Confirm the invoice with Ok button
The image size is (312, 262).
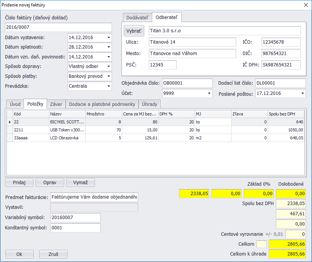(19, 254)
